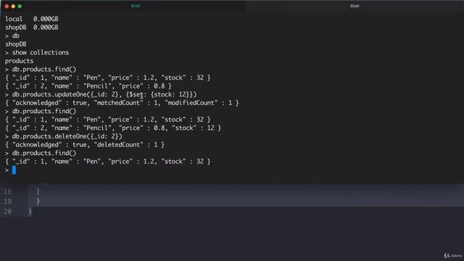Click line number 18 in editor gutter

7,191
